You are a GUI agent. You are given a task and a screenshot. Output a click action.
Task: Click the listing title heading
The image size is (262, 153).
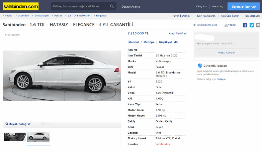coord(68,25)
